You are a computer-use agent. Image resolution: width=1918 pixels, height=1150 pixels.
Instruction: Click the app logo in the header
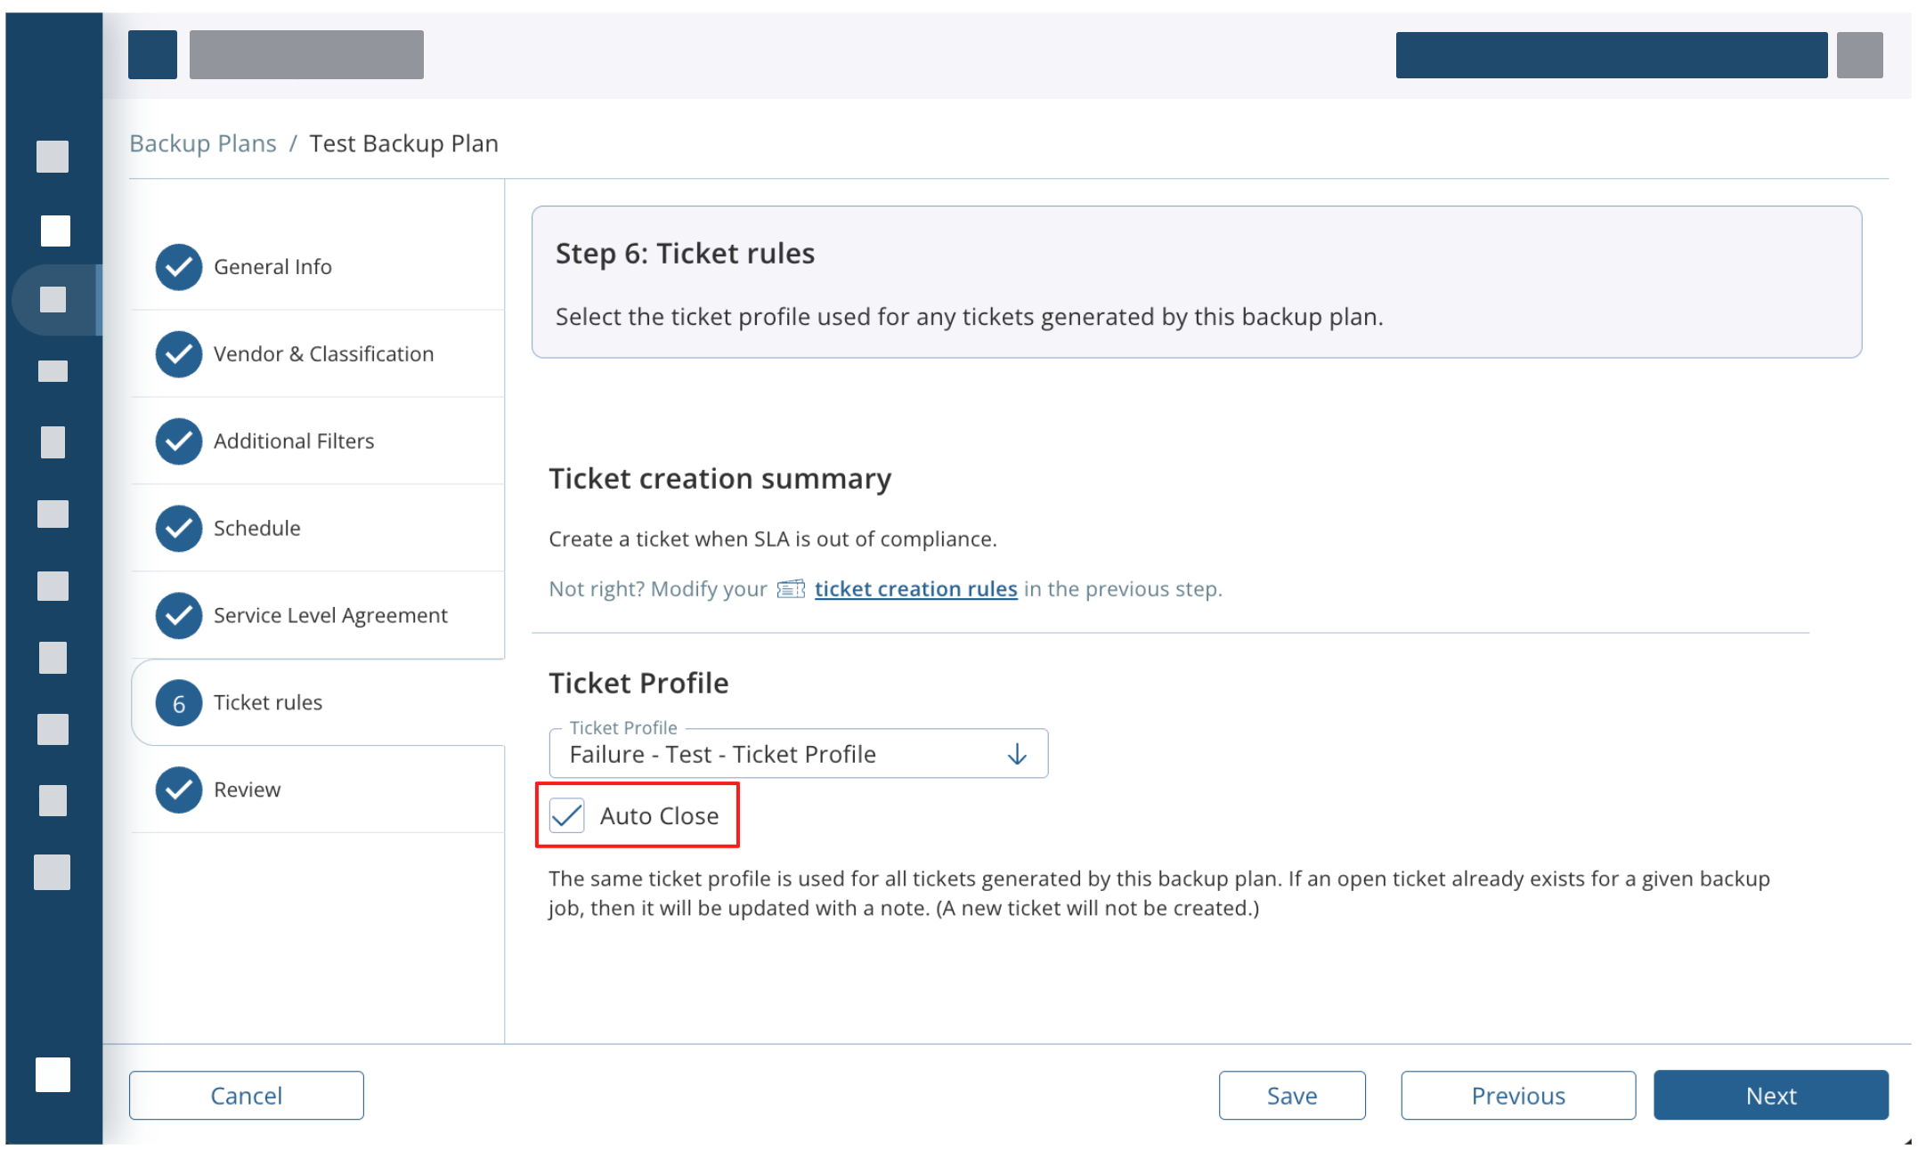point(152,54)
